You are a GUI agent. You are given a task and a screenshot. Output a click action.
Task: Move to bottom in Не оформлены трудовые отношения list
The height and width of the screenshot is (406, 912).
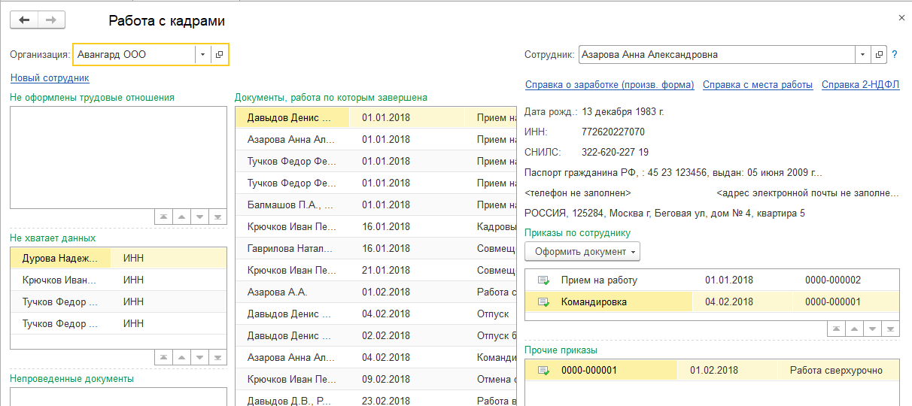coord(217,217)
